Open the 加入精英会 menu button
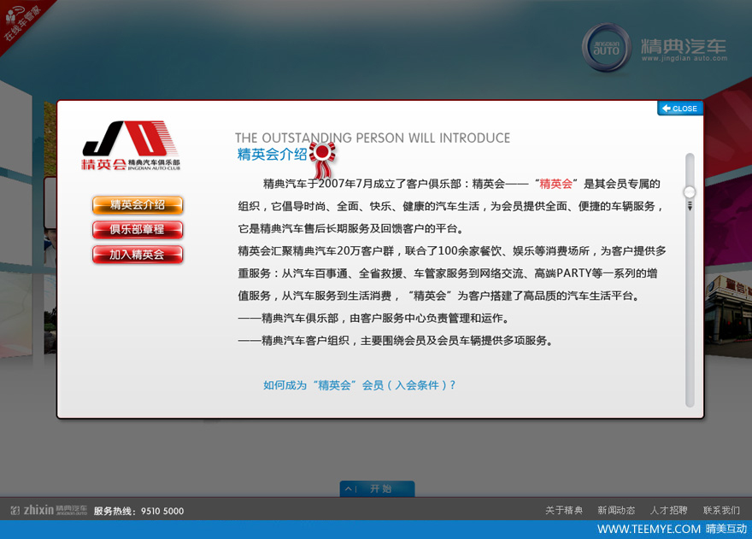 click(138, 255)
